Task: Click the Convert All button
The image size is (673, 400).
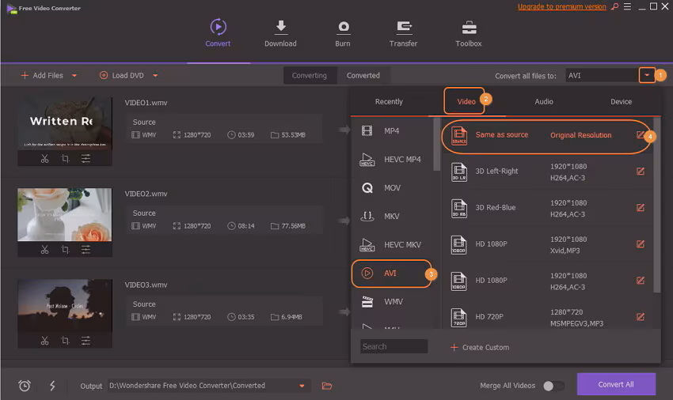Action: (x=616, y=384)
